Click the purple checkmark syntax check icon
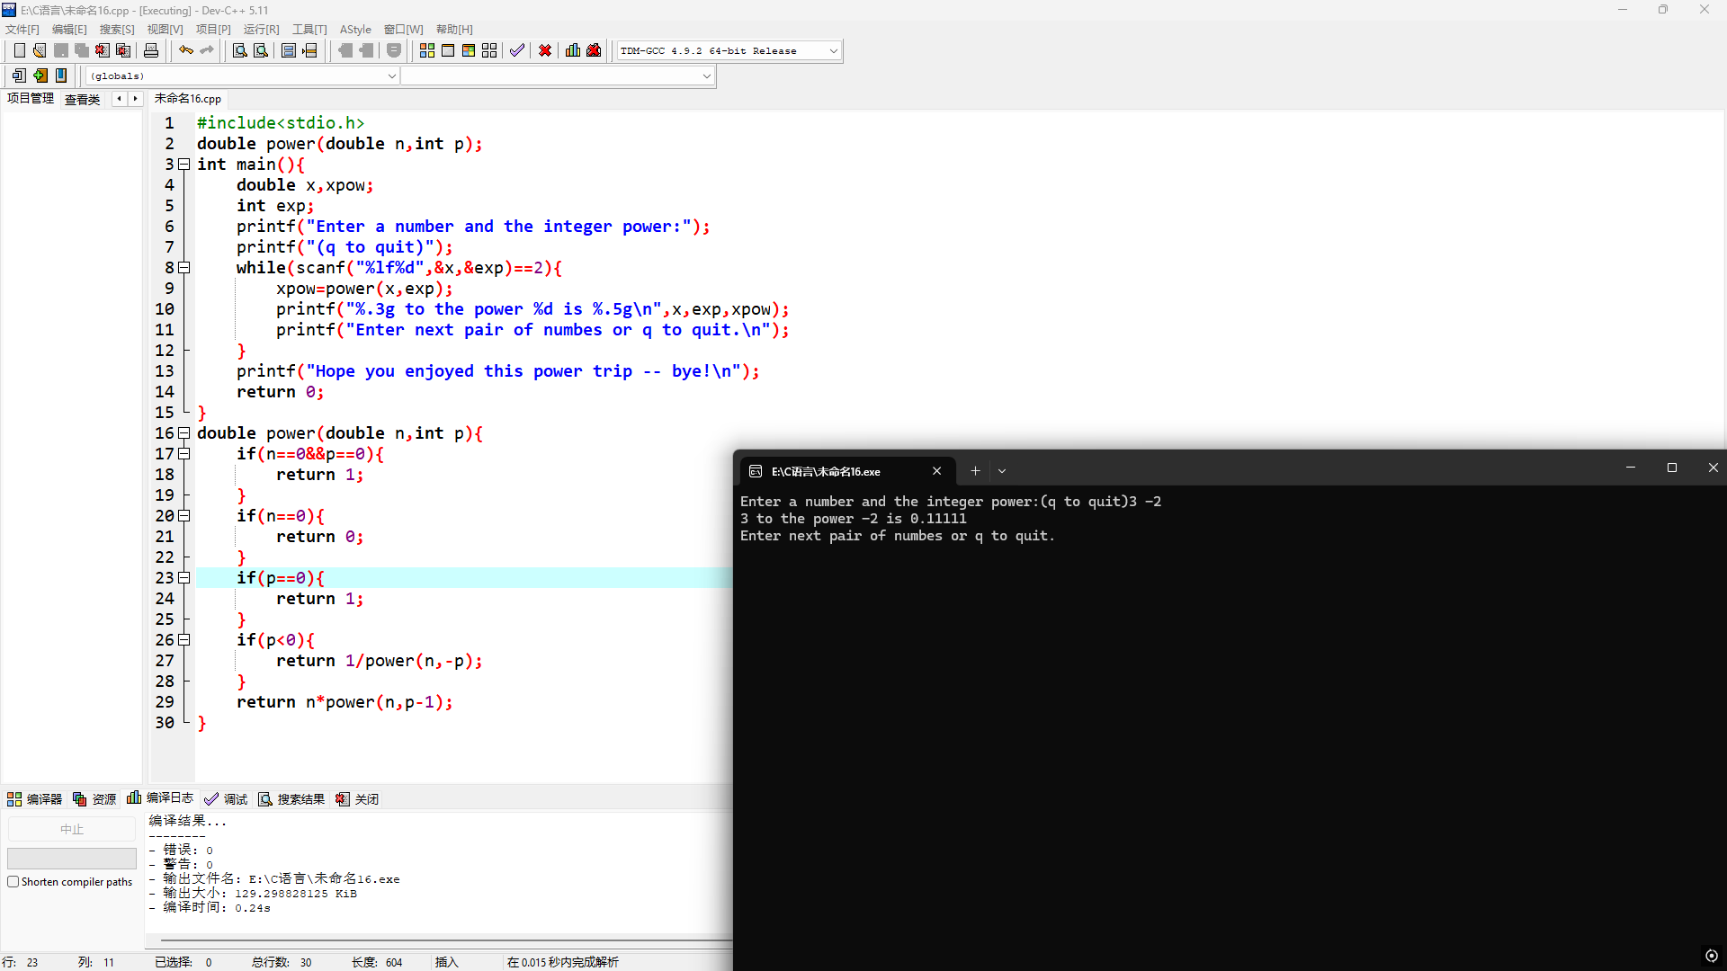The image size is (1727, 971). [x=517, y=50]
